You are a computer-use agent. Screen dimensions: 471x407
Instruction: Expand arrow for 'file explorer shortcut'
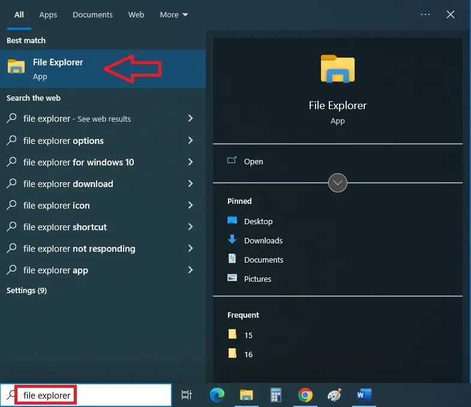190,227
